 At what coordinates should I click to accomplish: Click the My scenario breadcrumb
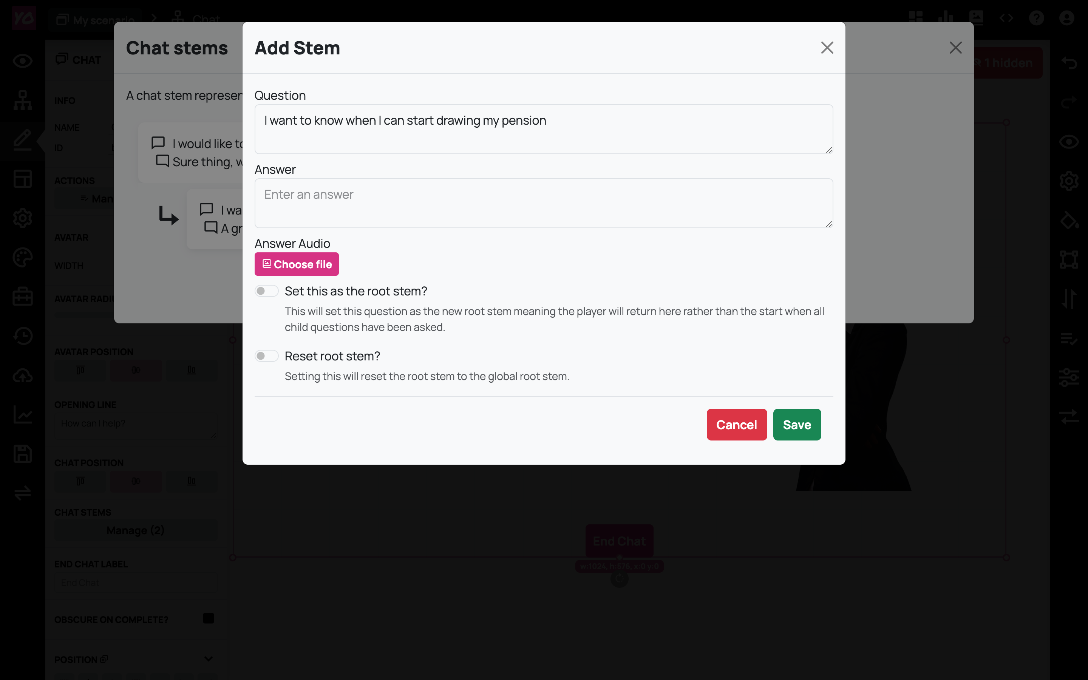tap(95, 20)
